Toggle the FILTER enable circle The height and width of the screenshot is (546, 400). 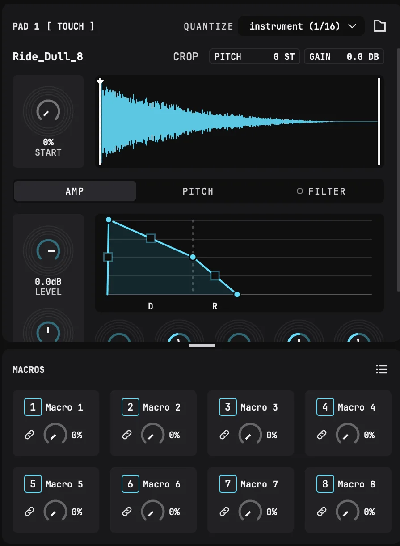(x=300, y=191)
